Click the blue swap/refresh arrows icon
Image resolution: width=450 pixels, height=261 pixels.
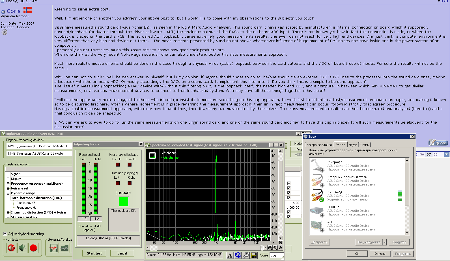tap(238, 255)
